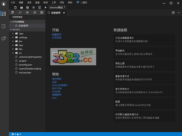The height and width of the screenshot is (136, 182).
Task: Click the errors and warnings status indicator
Action: (x=16, y=134)
